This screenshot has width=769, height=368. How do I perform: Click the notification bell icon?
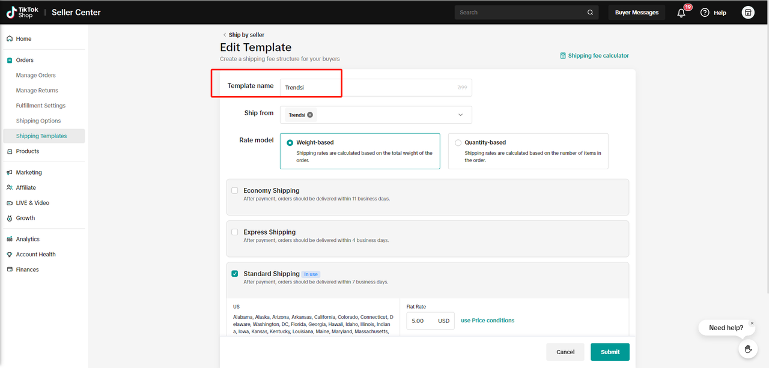point(681,13)
